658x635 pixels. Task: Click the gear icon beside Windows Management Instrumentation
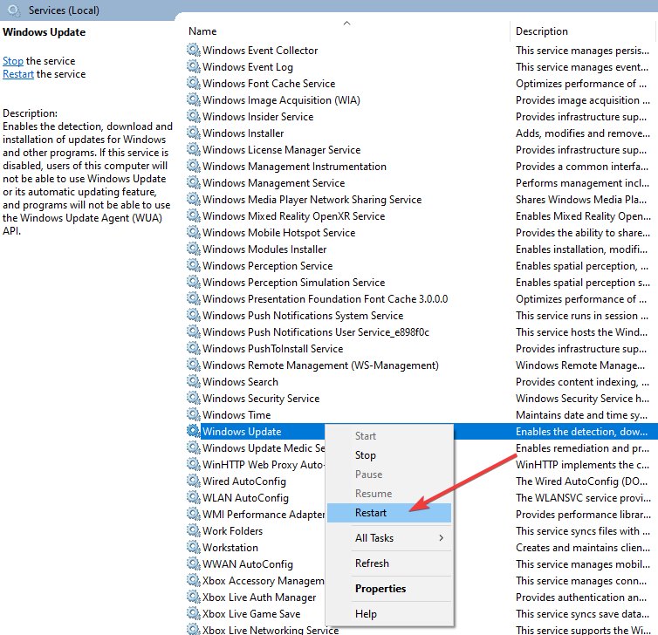point(193,166)
